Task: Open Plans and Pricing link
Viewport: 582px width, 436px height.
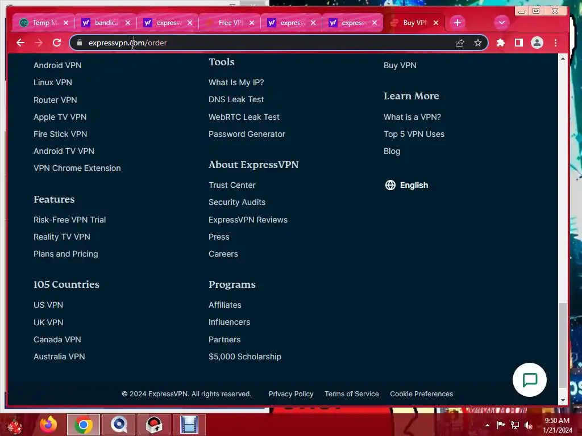Action: coord(66,254)
